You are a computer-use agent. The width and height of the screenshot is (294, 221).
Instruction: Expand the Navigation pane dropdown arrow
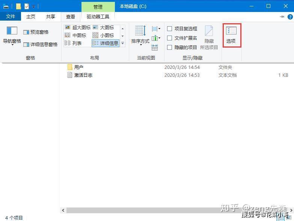tap(12, 45)
